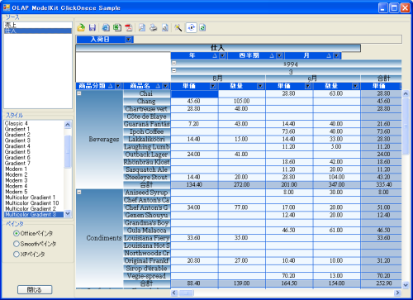The height and width of the screenshot is (300, 413).
Task: Choose Multicolor Gradient 3 style
Action: [34, 215]
